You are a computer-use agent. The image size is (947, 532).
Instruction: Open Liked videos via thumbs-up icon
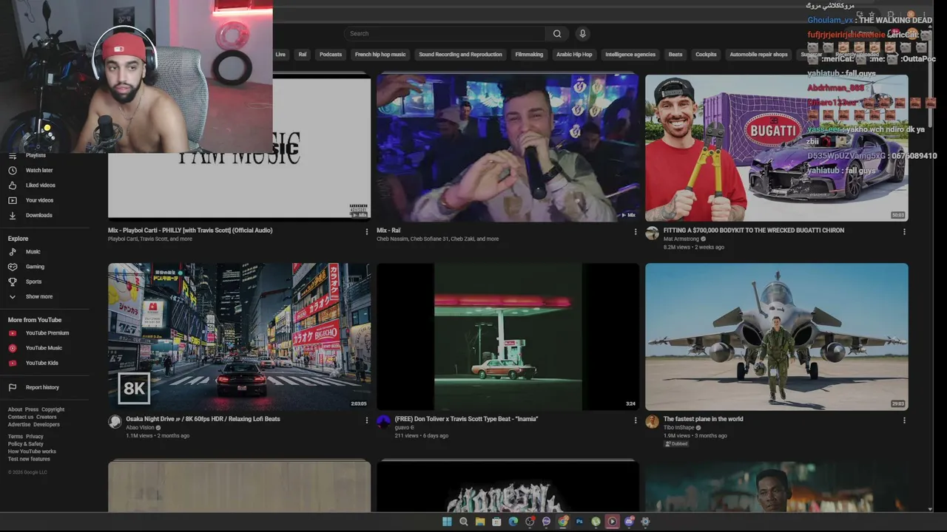pos(13,185)
